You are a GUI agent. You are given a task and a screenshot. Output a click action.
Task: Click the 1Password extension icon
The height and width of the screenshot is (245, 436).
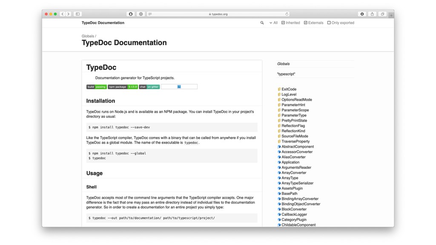tap(131, 14)
